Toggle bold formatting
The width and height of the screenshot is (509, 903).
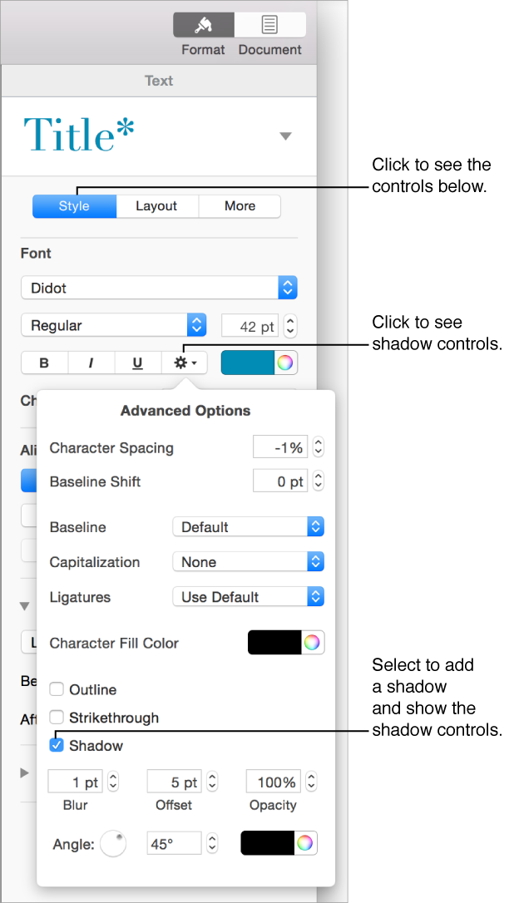pyautogui.click(x=44, y=363)
